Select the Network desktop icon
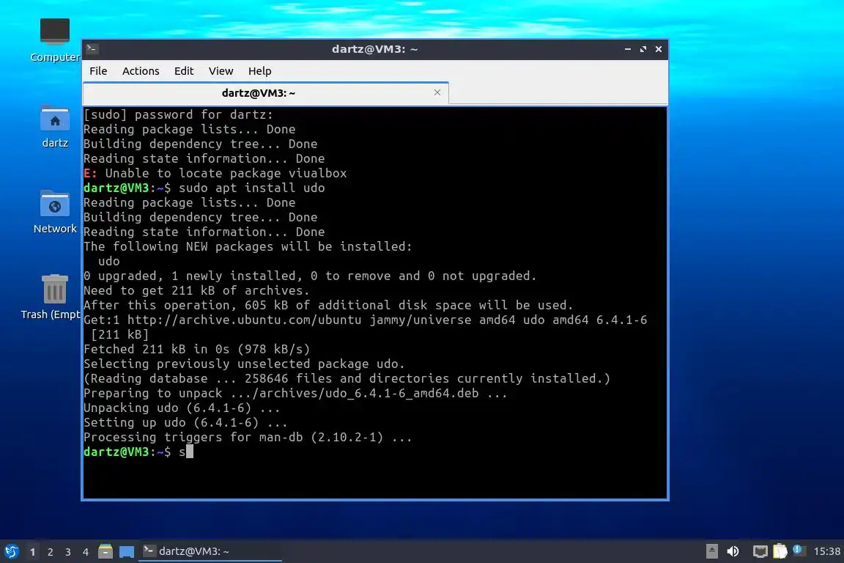The height and width of the screenshot is (563, 844). click(x=55, y=213)
